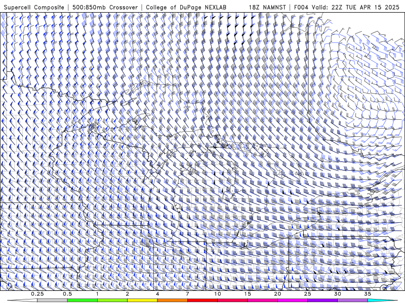Click the scale label reading 4

pos(157,294)
